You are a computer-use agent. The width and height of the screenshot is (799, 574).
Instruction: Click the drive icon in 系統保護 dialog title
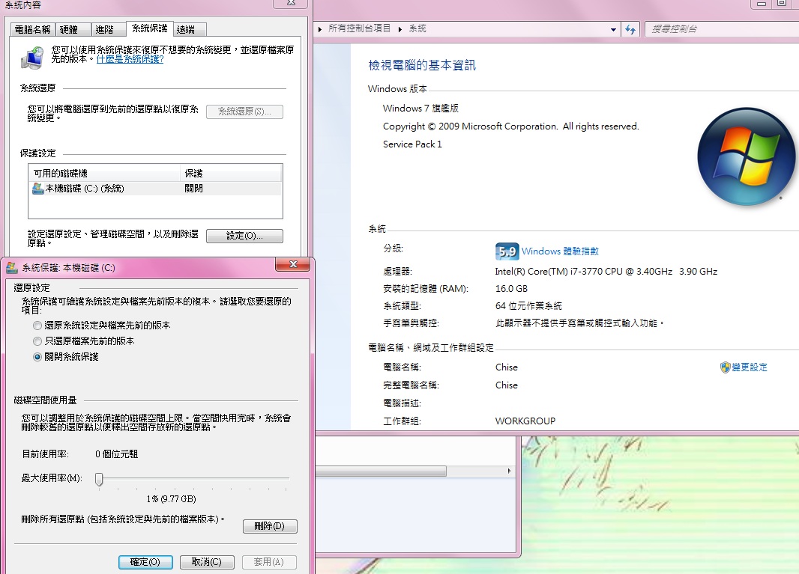pyautogui.click(x=12, y=268)
